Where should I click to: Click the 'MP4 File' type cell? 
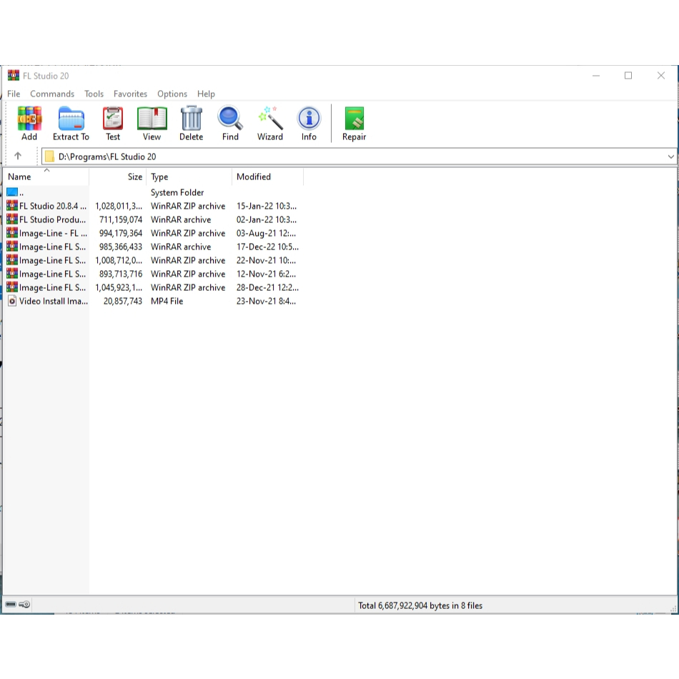click(167, 301)
